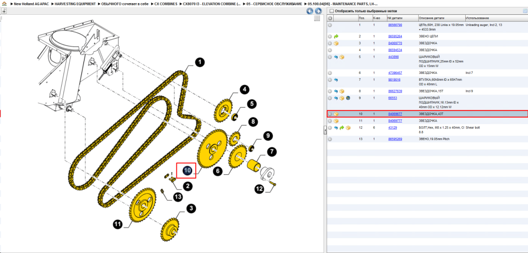Viewport: 528px width, 253px height.
Task: Click the 'К-во' column header
Action: (379, 18)
